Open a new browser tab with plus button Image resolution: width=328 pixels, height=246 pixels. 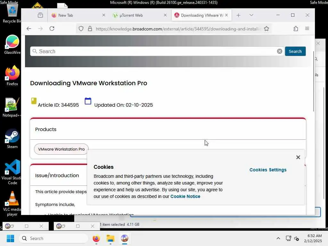[x=238, y=15]
